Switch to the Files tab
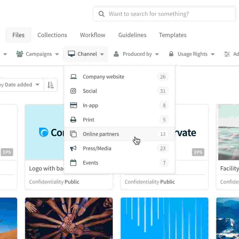Image resolution: width=239 pixels, height=239 pixels. [x=18, y=35]
